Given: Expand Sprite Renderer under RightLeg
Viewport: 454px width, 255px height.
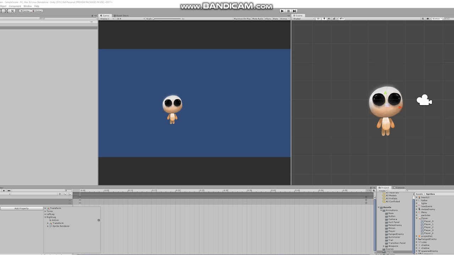Looking at the screenshot, I should click(x=48, y=226).
